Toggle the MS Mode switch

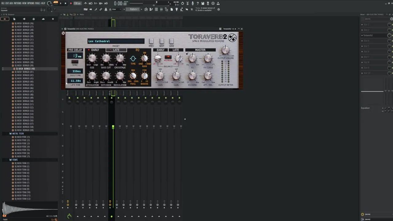tap(168, 57)
